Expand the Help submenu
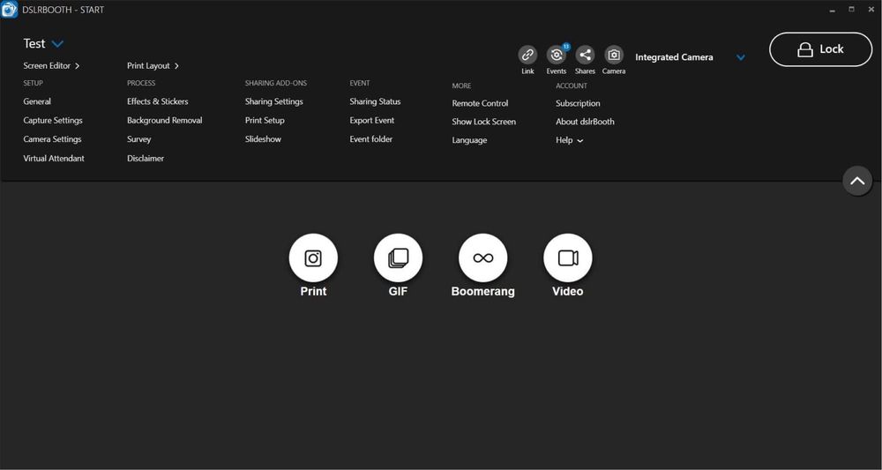Image resolution: width=882 pixels, height=470 pixels. [x=569, y=140]
